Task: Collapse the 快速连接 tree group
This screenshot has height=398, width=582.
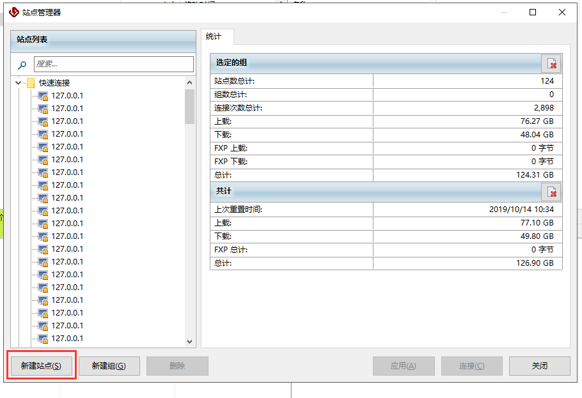Action: coord(18,83)
